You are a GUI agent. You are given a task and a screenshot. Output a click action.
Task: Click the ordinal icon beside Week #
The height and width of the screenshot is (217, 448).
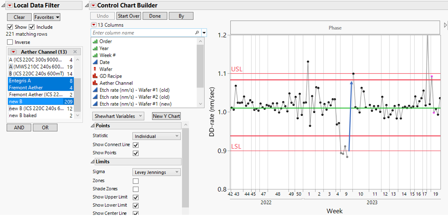(96, 55)
